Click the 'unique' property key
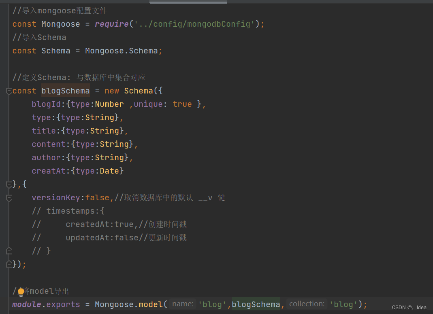 [148, 104]
